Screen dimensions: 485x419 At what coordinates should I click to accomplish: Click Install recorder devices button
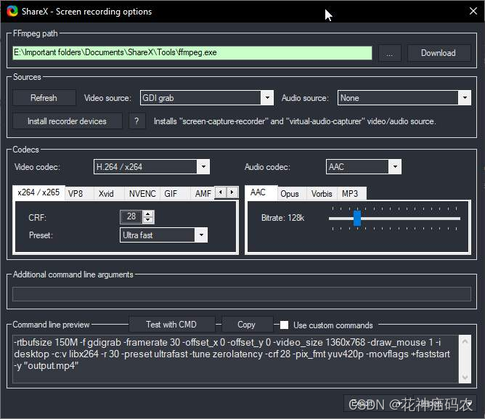point(67,121)
